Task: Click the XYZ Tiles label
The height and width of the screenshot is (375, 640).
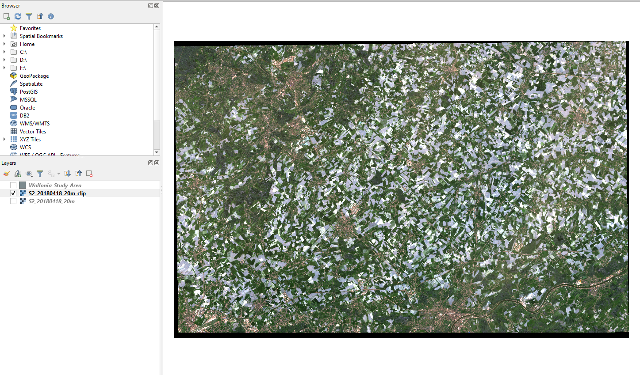Action: (30, 140)
